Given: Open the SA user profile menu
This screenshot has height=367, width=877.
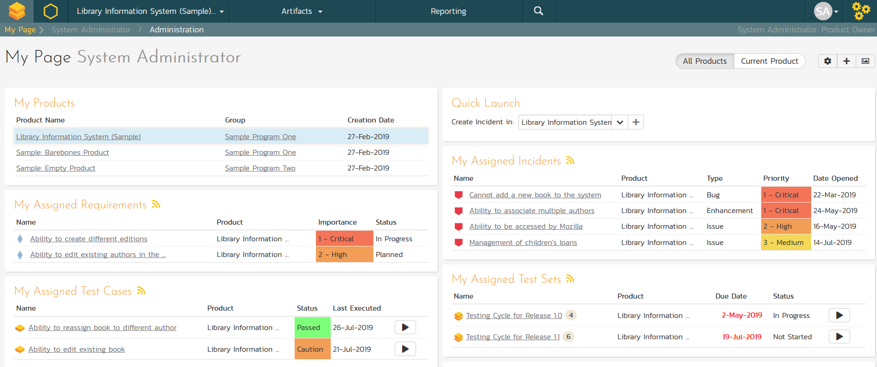Looking at the screenshot, I should 826,11.
